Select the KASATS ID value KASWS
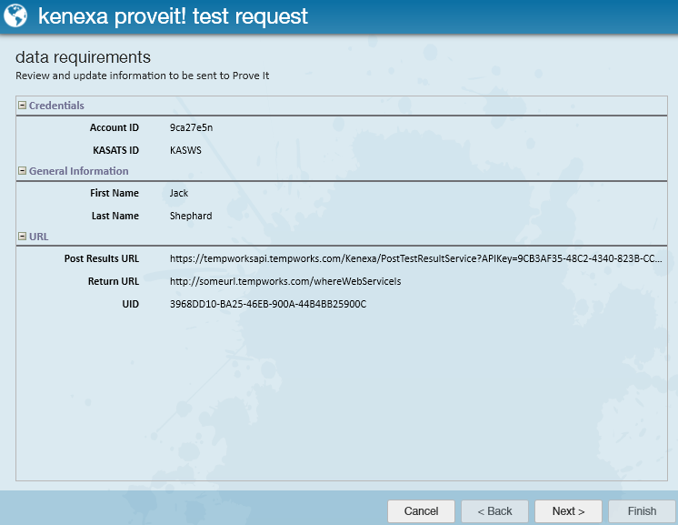Viewport: 678px width, 525px height. pyautogui.click(x=185, y=150)
